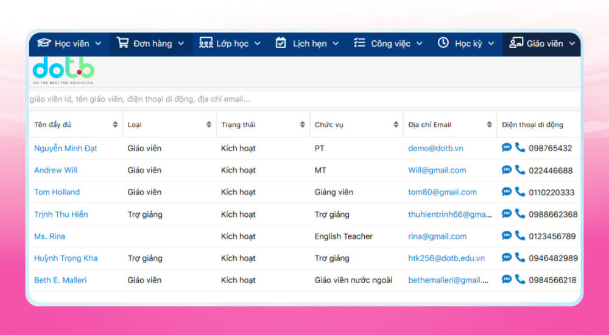
Task: Sort by Chức vụ column arrows
Action: point(396,124)
